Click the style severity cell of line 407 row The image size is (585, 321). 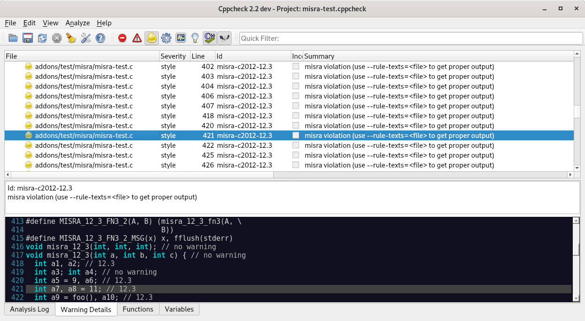pos(168,106)
